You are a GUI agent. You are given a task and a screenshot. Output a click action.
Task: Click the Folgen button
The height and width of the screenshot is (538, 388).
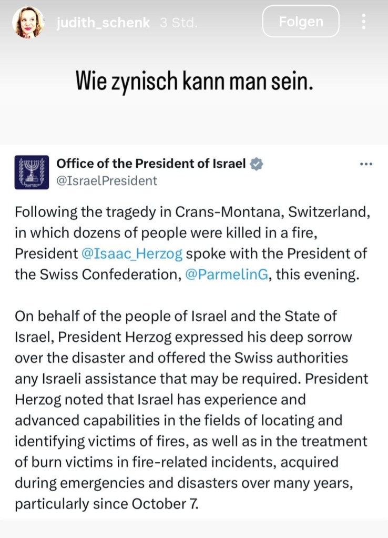(301, 22)
